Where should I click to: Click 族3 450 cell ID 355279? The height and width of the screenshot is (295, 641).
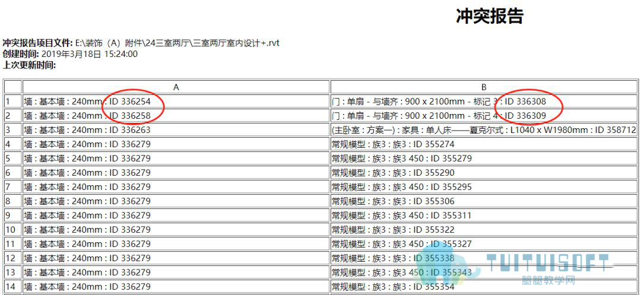[x=484, y=158]
